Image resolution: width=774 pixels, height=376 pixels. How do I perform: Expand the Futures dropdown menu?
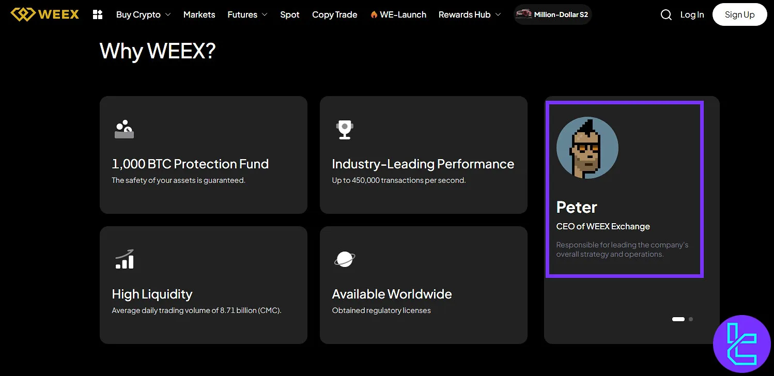(247, 14)
